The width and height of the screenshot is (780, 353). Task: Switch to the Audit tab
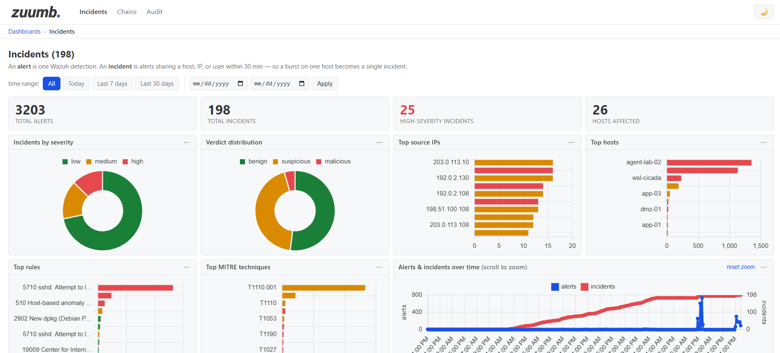point(155,12)
